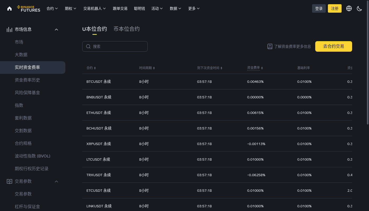This screenshot has height=211, width=369.
Task: Click the search magnifier icon
Action: [x=88, y=46]
